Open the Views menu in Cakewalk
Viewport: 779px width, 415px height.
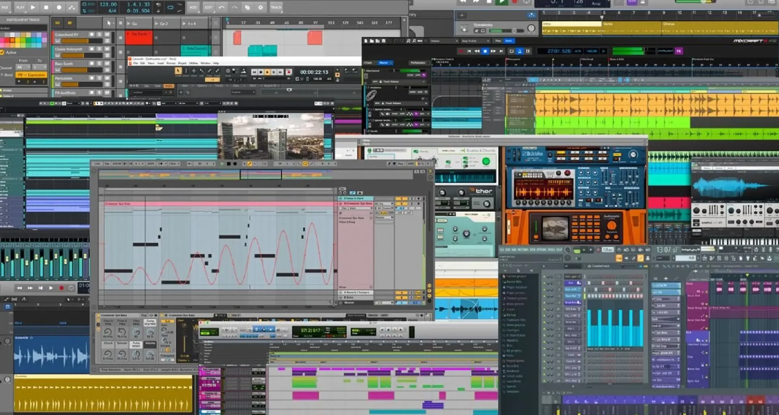point(151,63)
